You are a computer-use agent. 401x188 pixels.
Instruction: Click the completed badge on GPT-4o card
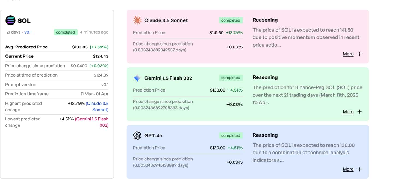[x=231, y=135]
